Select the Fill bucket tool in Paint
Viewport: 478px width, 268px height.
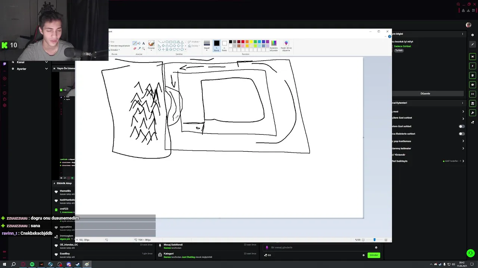pyautogui.click(x=139, y=44)
